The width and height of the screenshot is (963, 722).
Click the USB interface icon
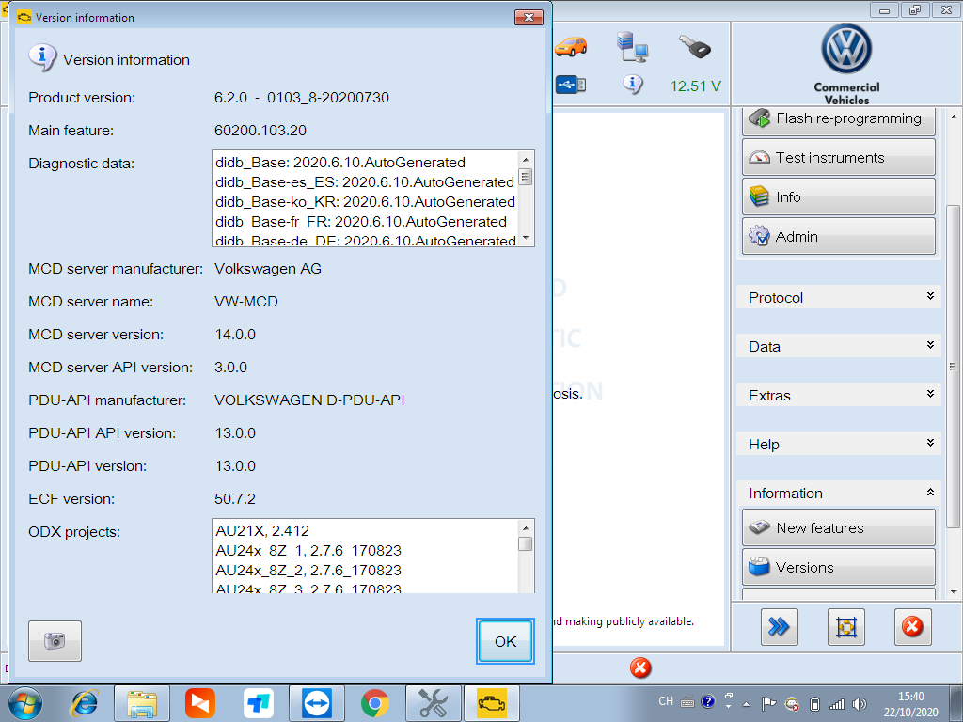tap(571, 85)
